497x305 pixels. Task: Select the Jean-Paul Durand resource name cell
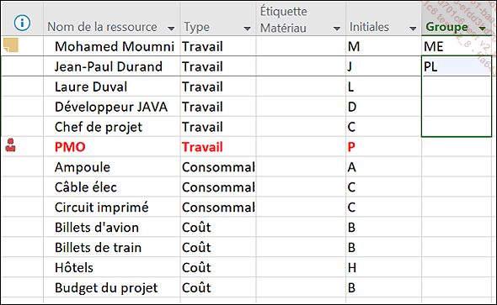[x=112, y=66]
